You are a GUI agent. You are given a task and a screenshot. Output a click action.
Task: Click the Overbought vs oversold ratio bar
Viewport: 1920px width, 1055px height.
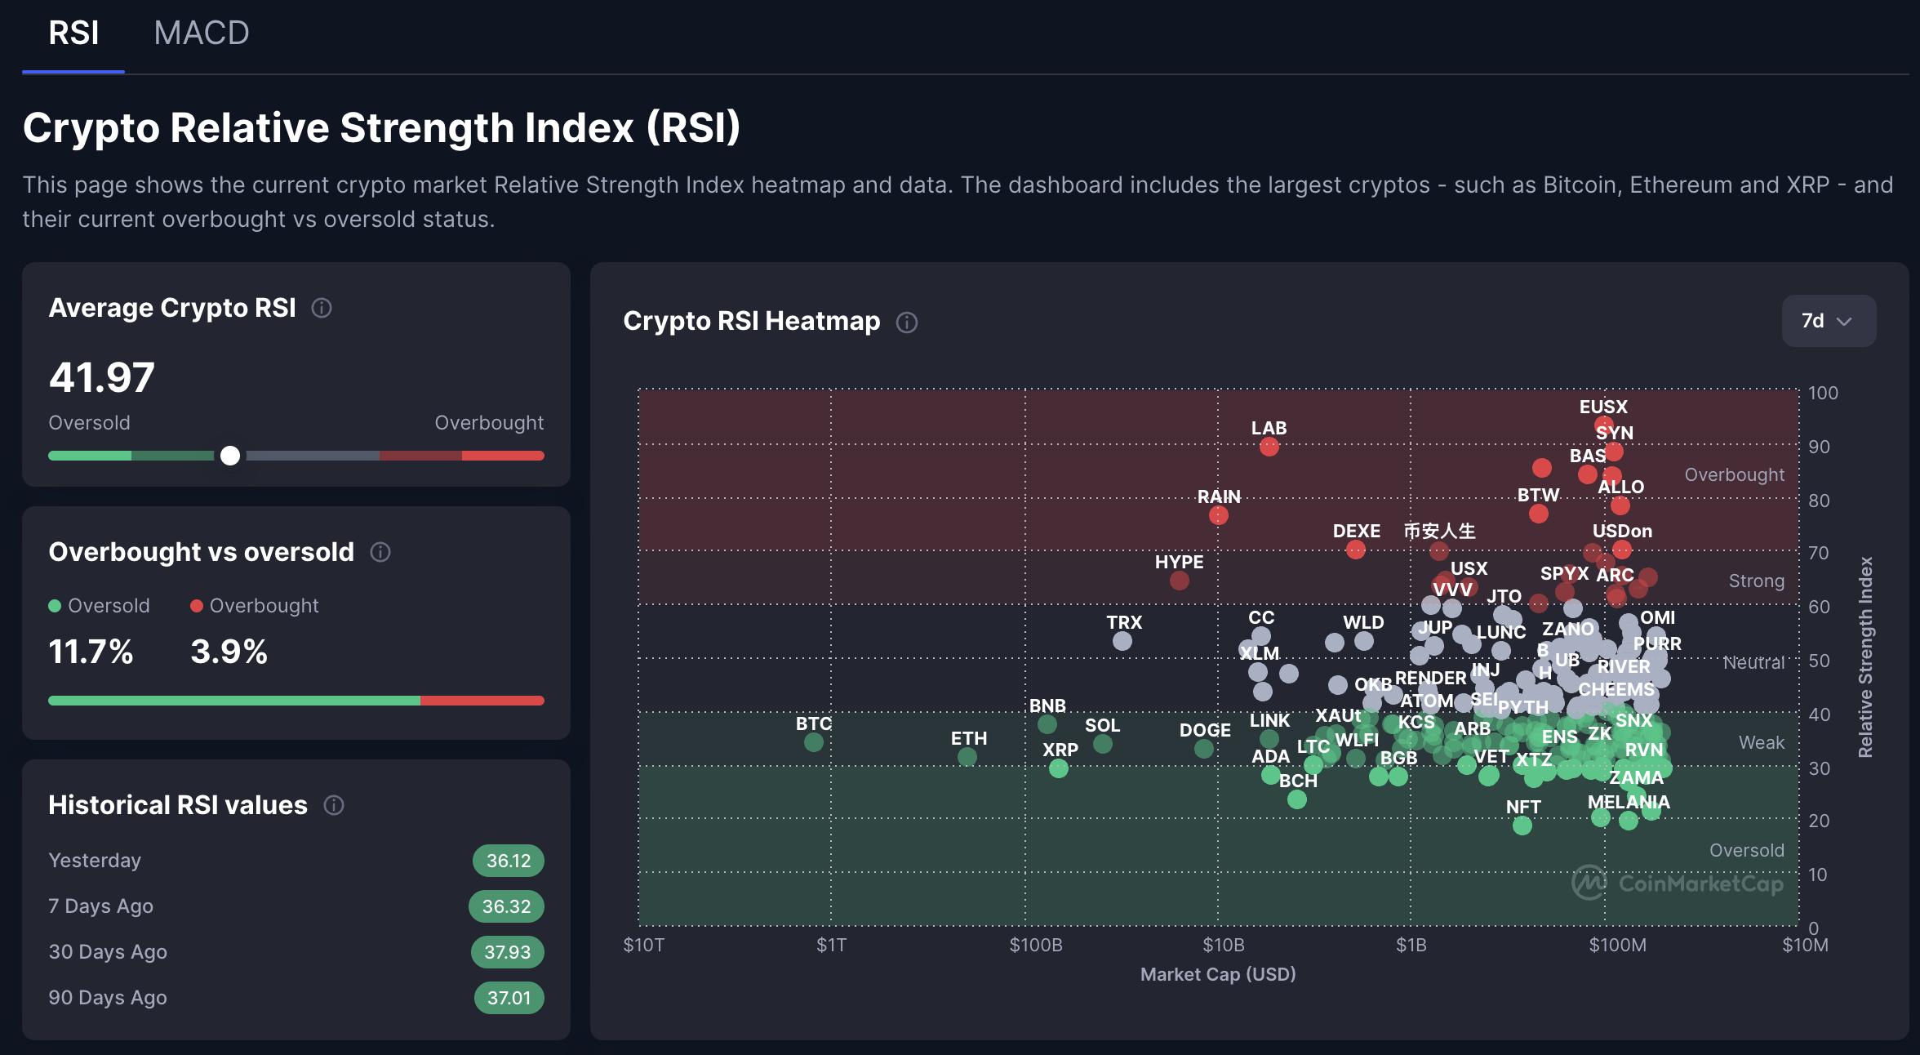pos(296,701)
